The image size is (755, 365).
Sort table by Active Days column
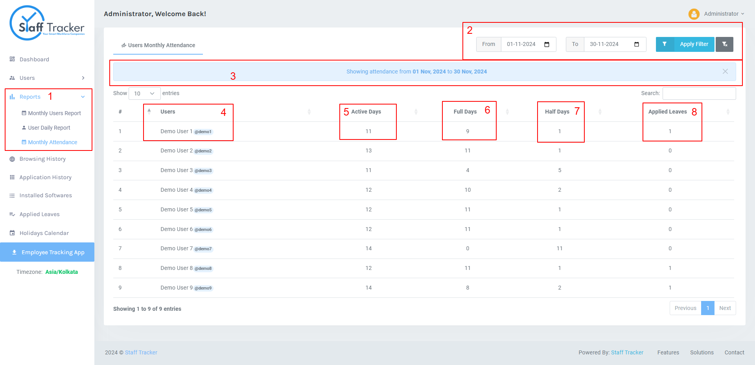[x=416, y=112]
